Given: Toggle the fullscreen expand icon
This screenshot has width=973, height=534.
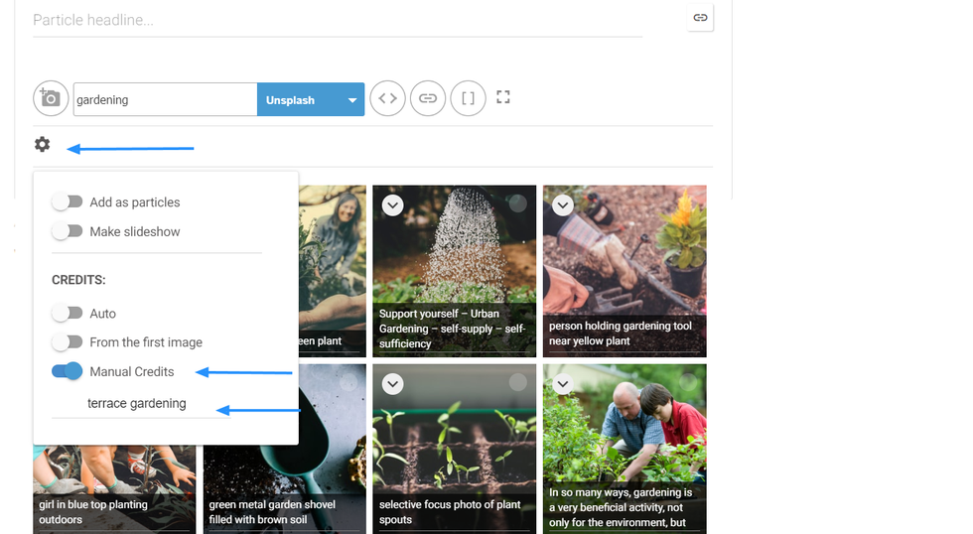Looking at the screenshot, I should coord(503,97).
